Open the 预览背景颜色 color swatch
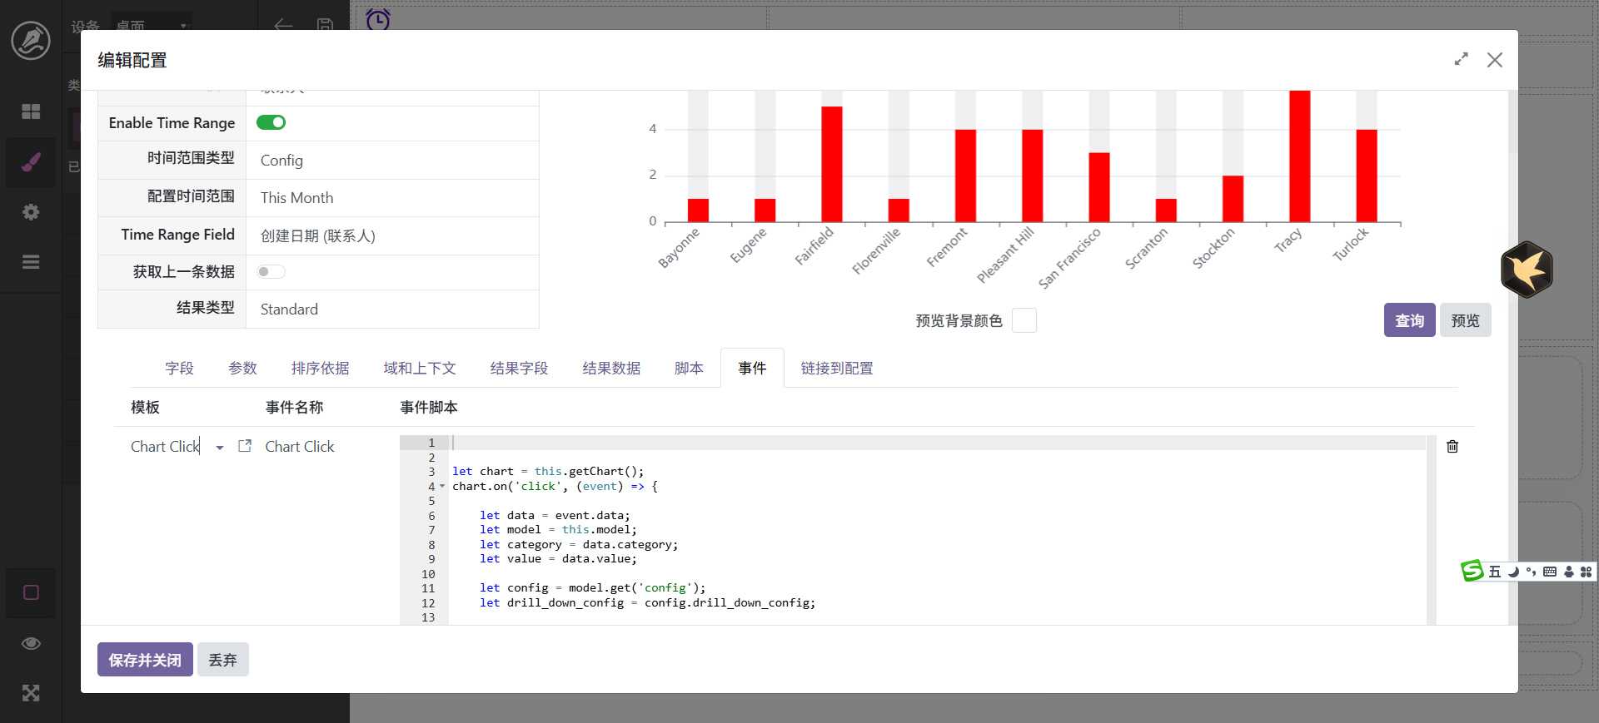The height and width of the screenshot is (723, 1599). pos(1024,320)
